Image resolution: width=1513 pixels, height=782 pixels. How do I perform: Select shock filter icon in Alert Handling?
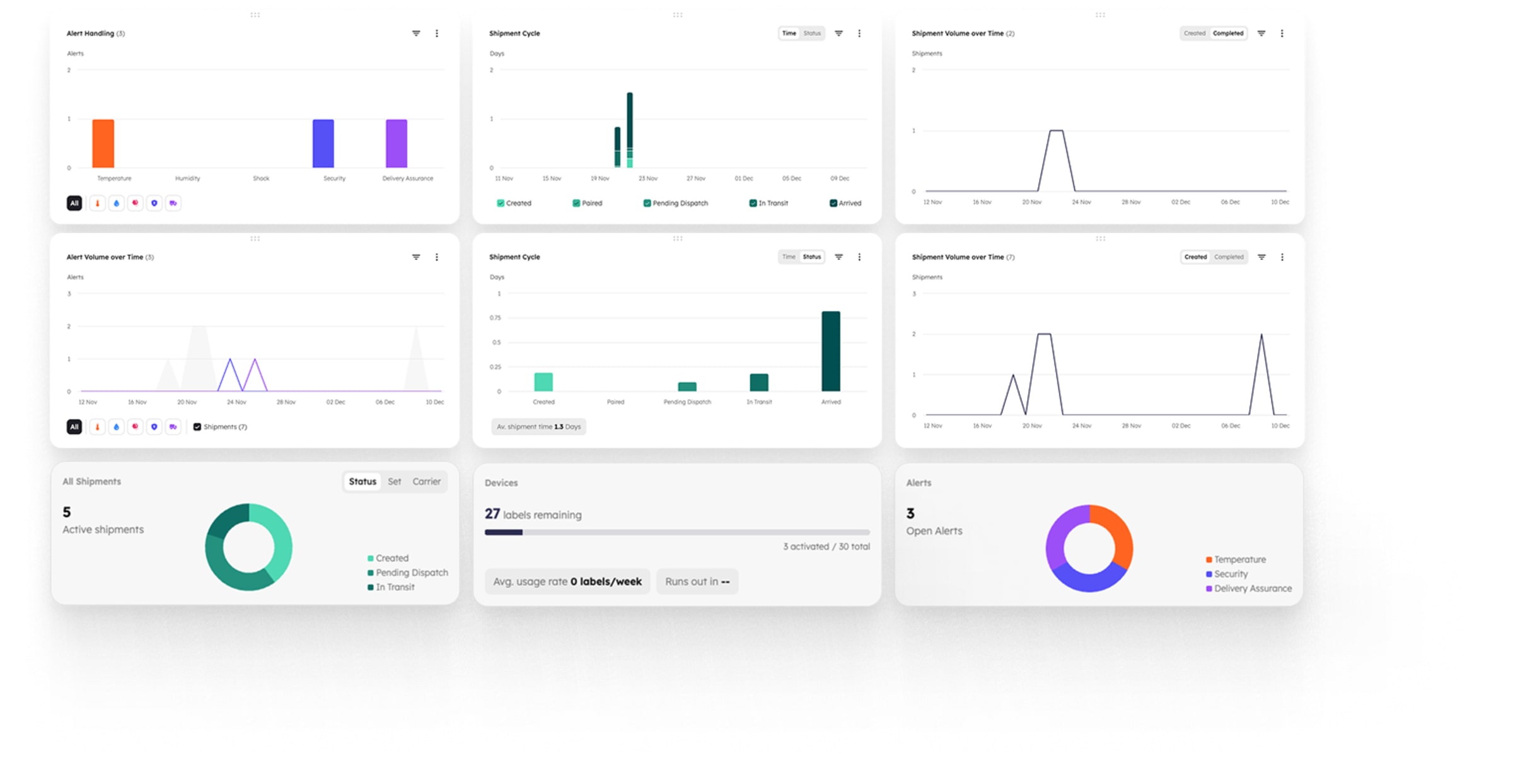click(x=135, y=203)
